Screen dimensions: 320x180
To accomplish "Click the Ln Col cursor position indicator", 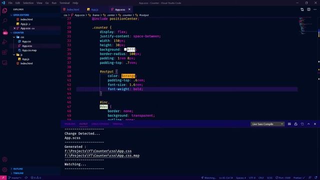I will pos(226,178).
